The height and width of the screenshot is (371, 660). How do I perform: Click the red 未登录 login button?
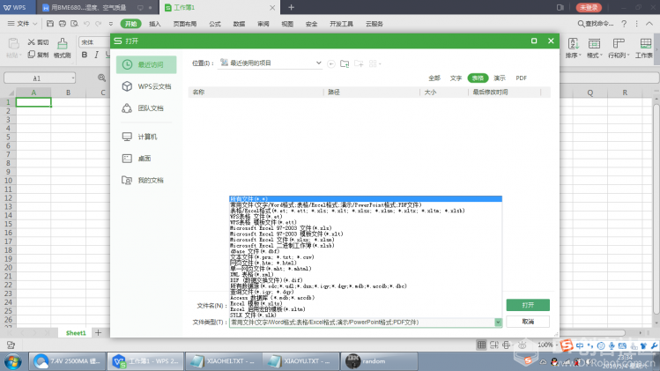[589, 8]
